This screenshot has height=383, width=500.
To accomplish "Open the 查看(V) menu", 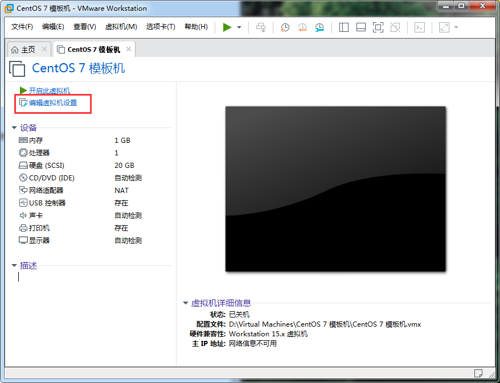I will pos(84,27).
